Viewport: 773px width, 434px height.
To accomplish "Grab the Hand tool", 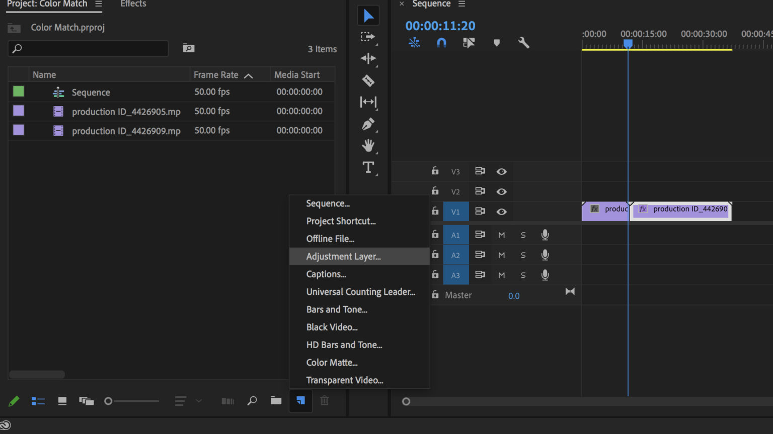I will [x=368, y=146].
